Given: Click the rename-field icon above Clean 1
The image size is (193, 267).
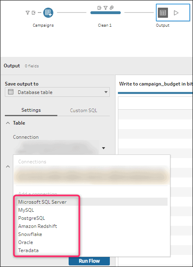Looking at the screenshot, I should pyautogui.click(x=99, y=8).
